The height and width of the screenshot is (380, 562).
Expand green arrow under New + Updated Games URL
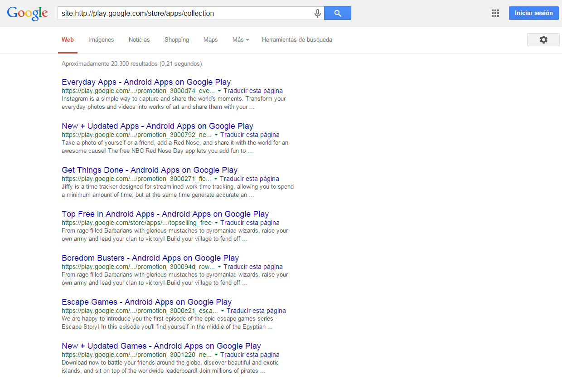[x=216, y=355]
